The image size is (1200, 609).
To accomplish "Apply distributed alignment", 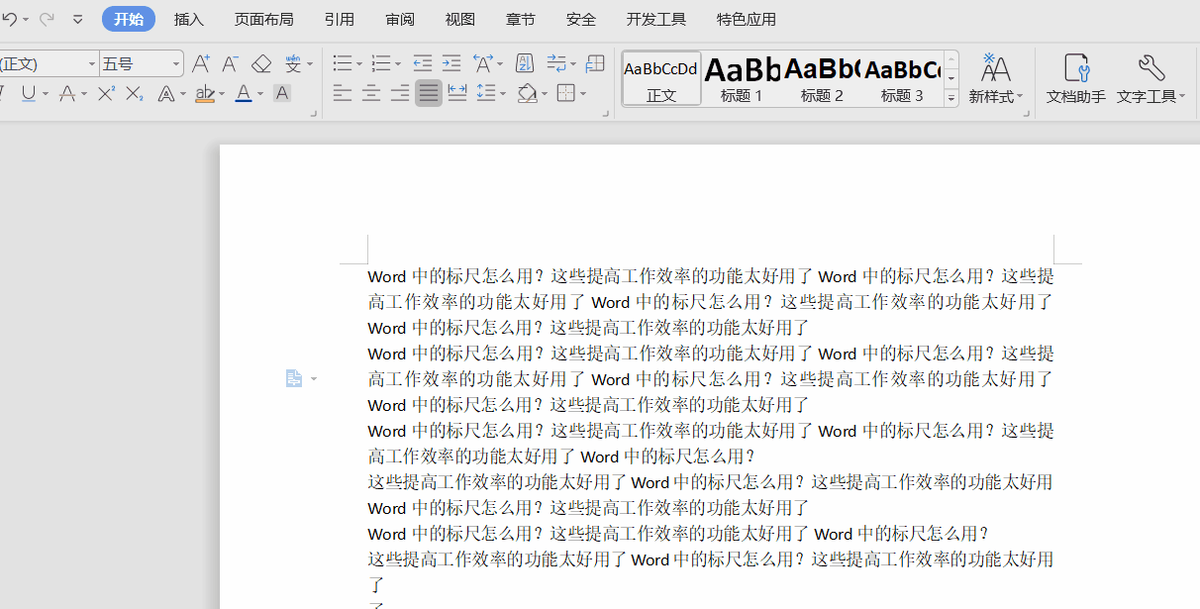I will [457, 93].
